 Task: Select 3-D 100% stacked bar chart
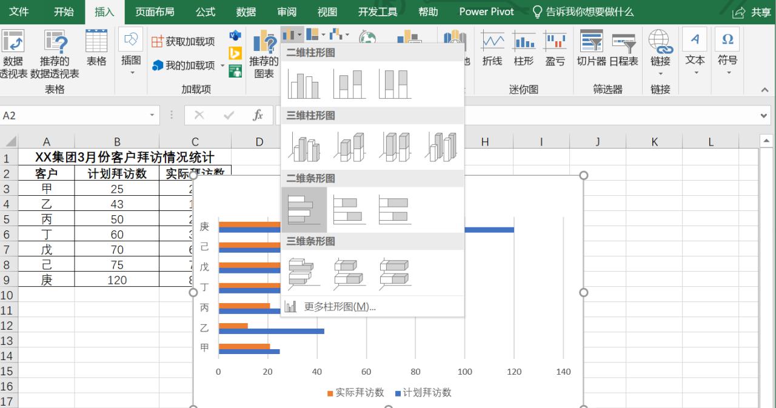pos(395,272)
